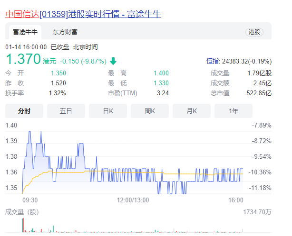Click the 1.40 price axis label

pos(11,126)
